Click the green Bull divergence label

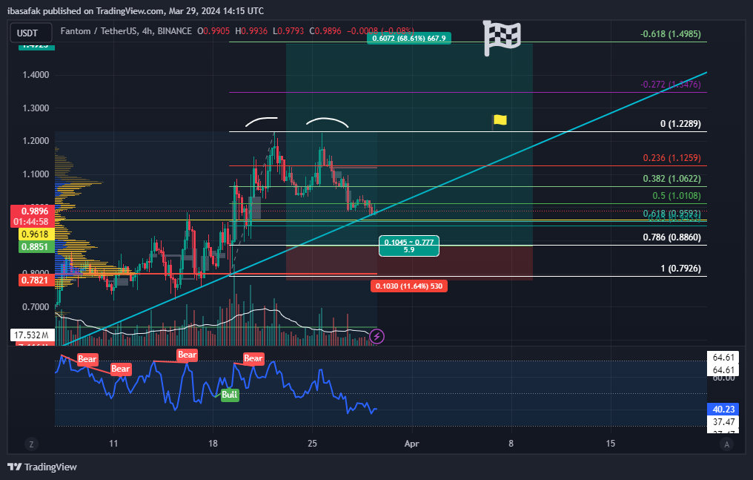pyautogui.click(x=230, y=395)
